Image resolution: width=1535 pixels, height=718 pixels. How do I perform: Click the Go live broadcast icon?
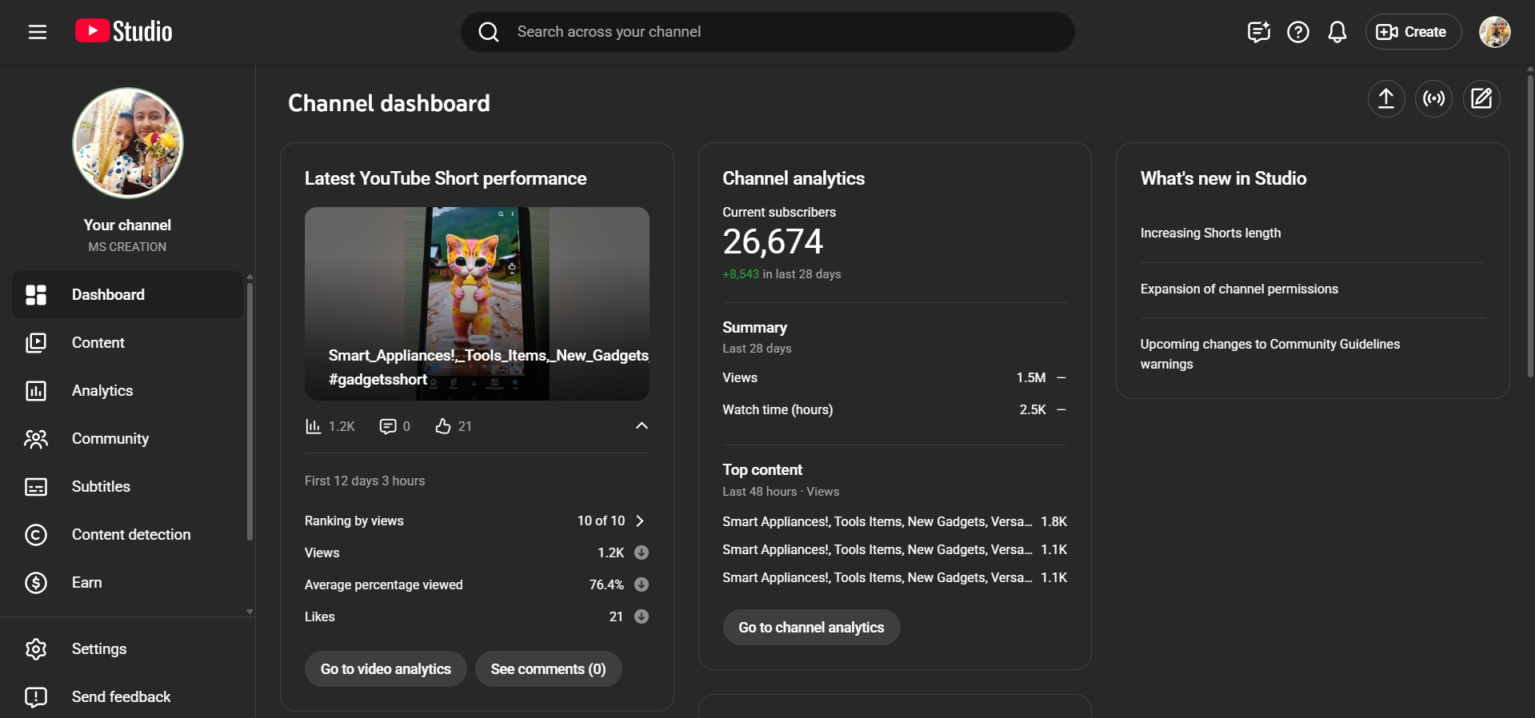pos(1433,98)
